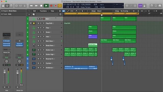Open the MultiMeter plugin slot

(x=19, y=45)
